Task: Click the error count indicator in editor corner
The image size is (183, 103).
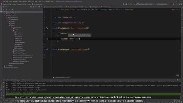Action: point(173,9)
